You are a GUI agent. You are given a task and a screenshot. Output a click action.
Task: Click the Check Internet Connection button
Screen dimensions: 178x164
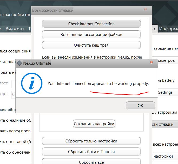91,24
